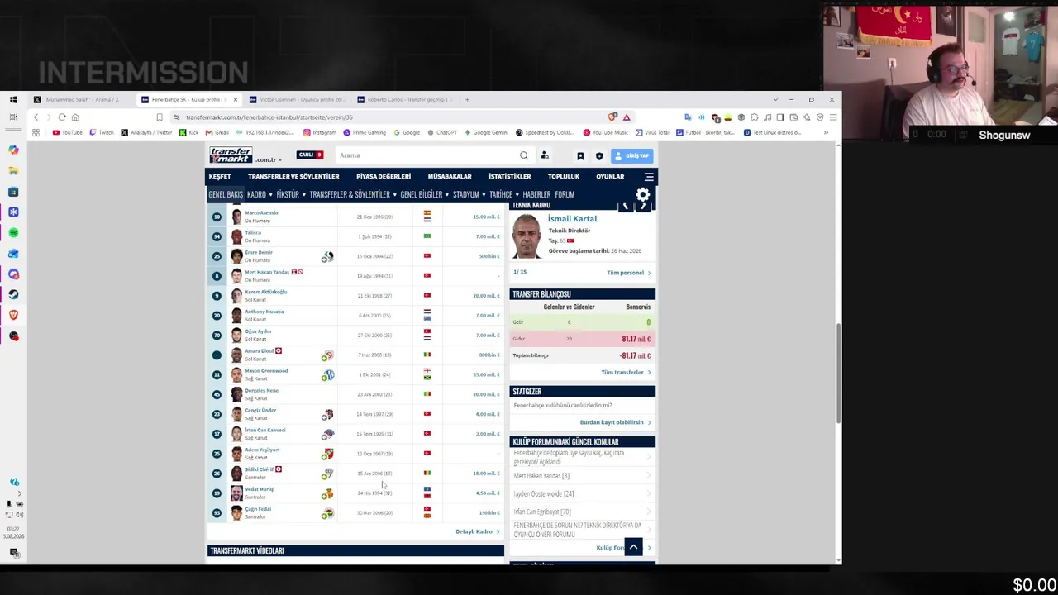Image resolution: width=1058 pixels, height=595 pixels.
Task: Click Adem Yeşilyurt's transfer club badge icon
Action: [x=328, y=454]
